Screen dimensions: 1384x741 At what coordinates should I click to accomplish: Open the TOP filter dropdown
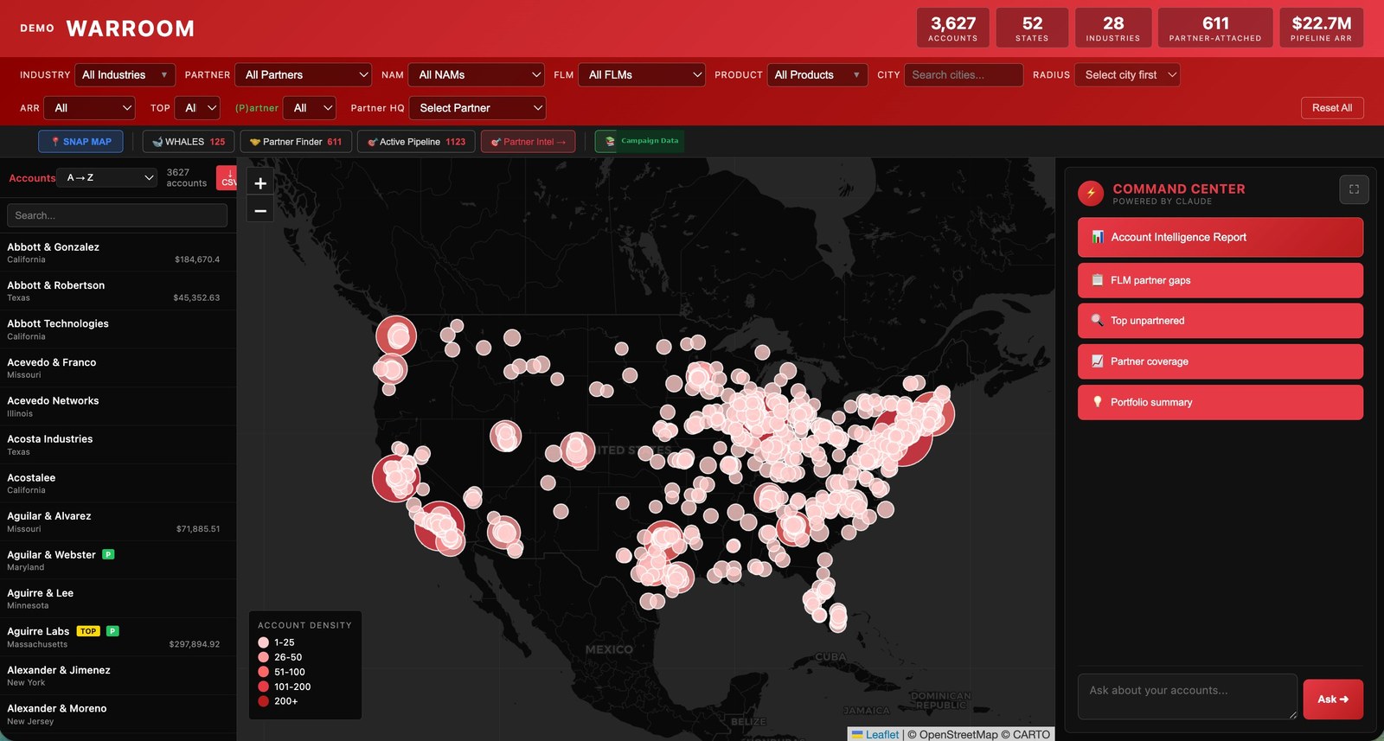click(197, 108)
